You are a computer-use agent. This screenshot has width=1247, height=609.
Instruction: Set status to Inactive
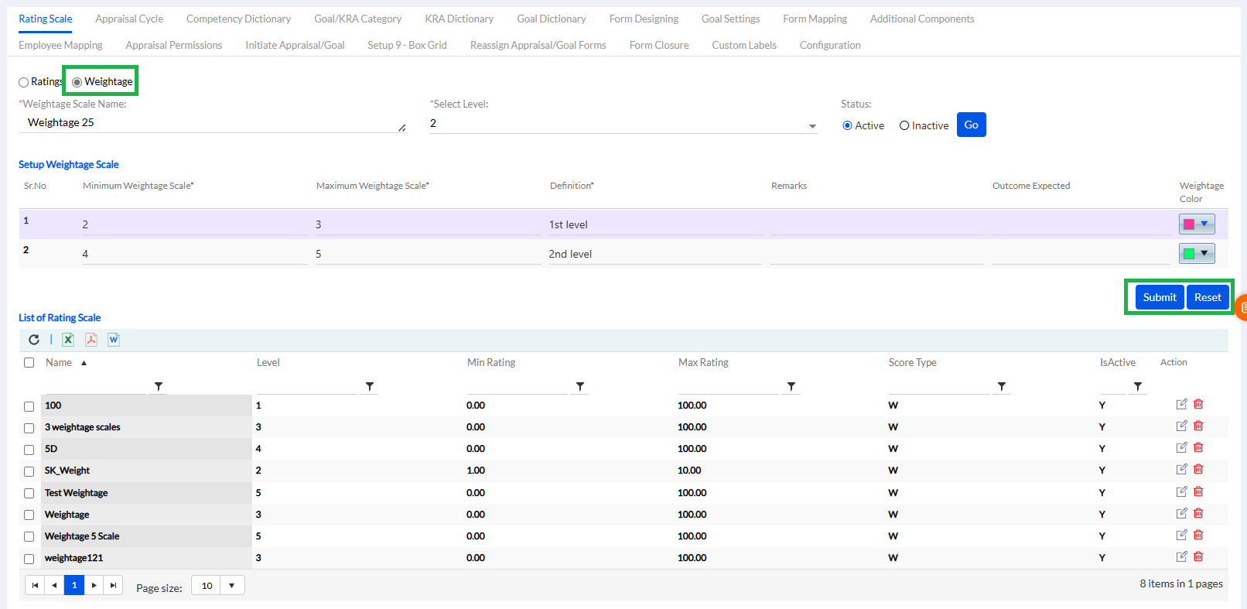coord(904,126)
